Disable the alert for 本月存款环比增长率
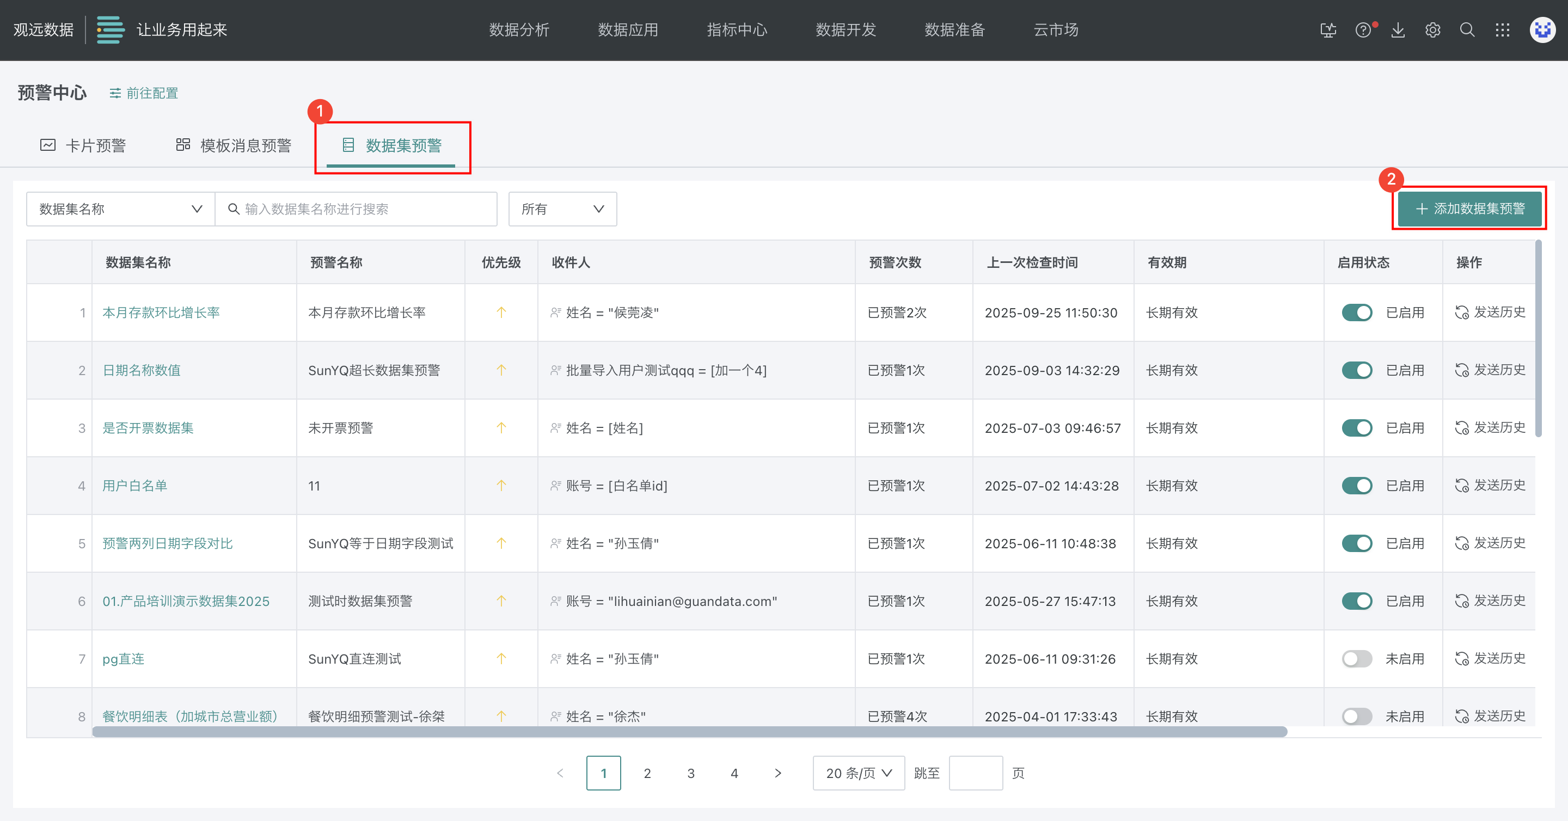Image resolution: width=1568 pixels, height=821 pixels. (1357, 313)
